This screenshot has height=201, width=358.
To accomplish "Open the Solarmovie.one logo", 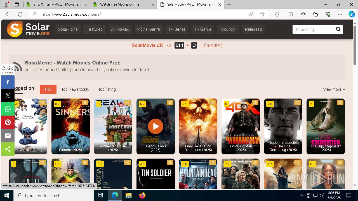I will 28,29.
